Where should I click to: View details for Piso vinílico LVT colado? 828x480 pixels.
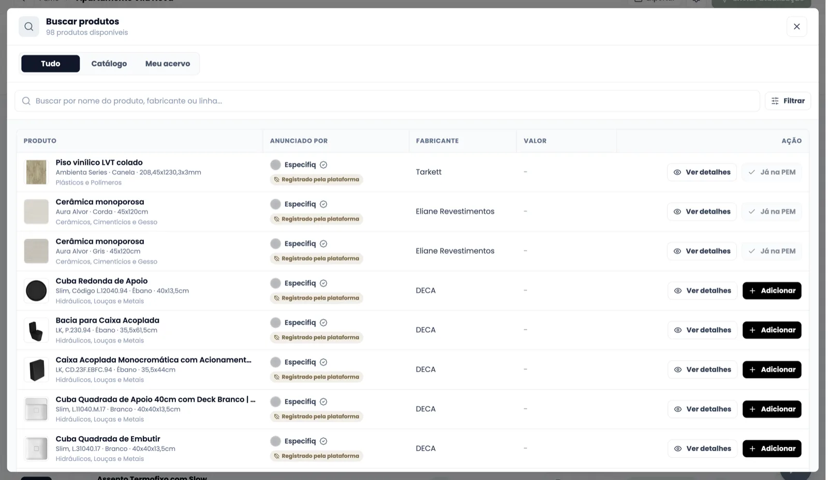(x=702, y=172)
